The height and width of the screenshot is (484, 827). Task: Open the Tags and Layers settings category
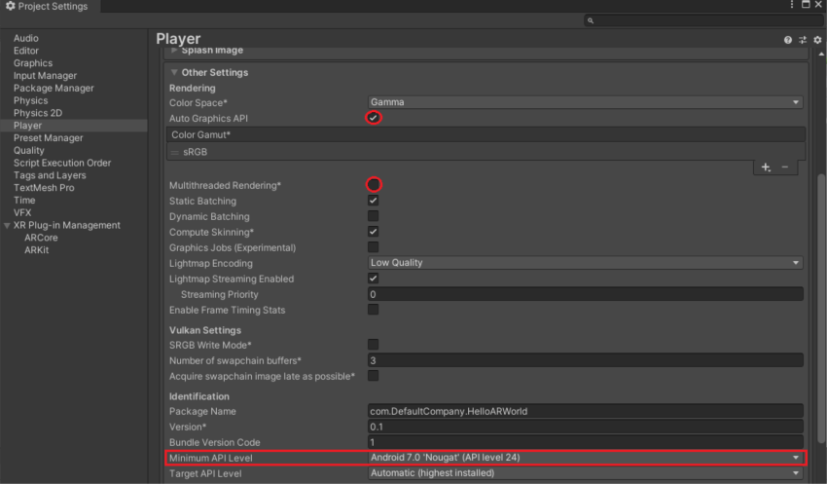[50, 175]
